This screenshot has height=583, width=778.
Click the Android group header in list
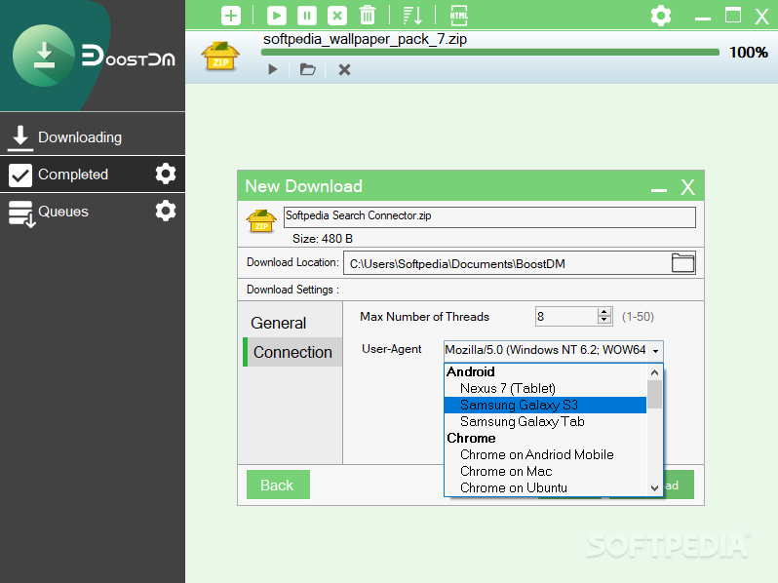tap(545, 371)
